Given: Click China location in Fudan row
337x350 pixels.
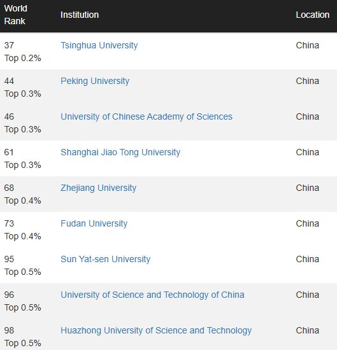Looking at the screenshot, I should pyautogui.click(x=307, y=223).
